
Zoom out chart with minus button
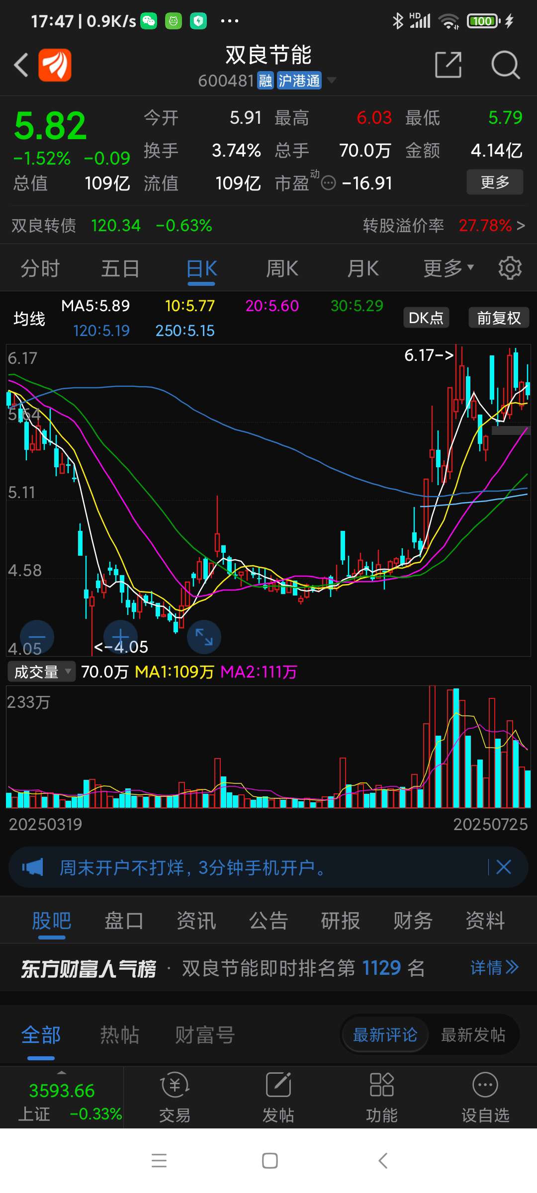click(37, 637)
